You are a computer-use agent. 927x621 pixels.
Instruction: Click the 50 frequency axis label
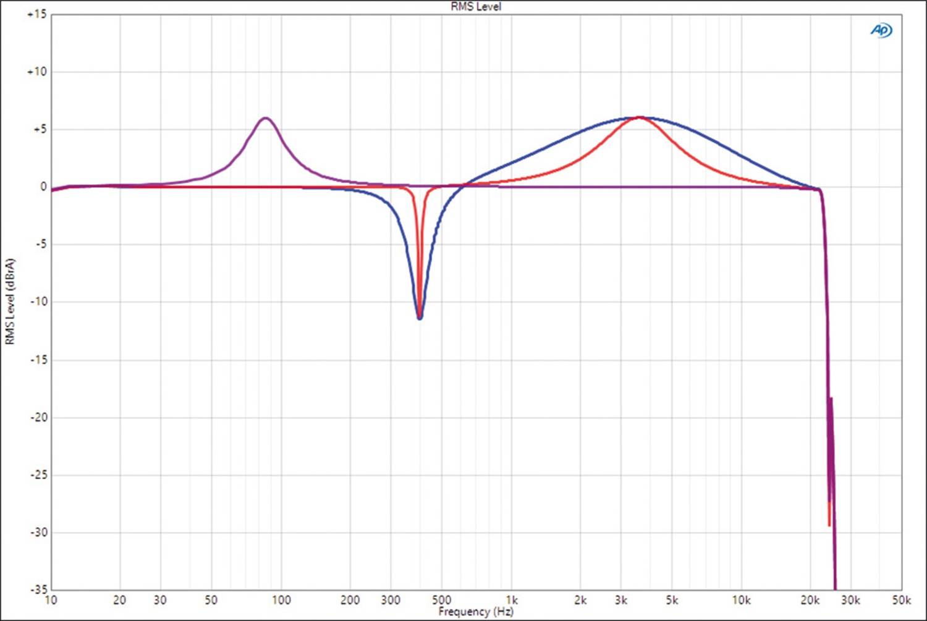(211, 600)
